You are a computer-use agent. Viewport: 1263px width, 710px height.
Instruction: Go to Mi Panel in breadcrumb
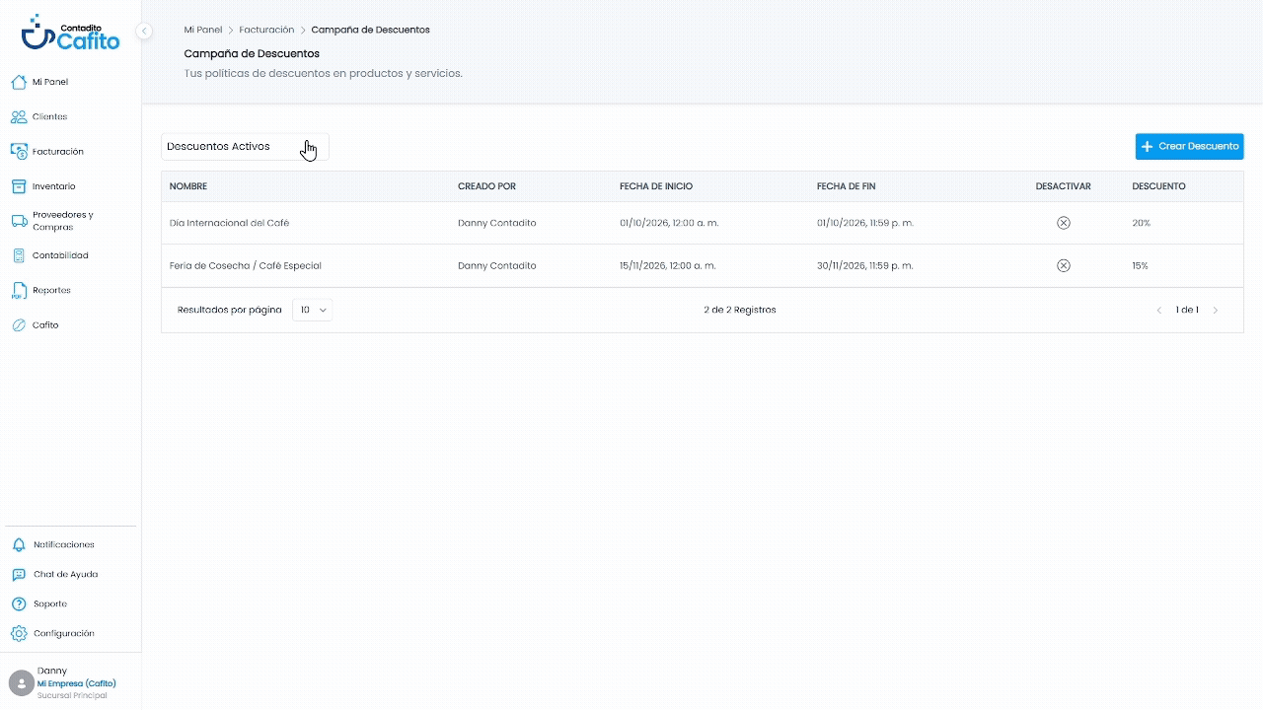(203, 30)
